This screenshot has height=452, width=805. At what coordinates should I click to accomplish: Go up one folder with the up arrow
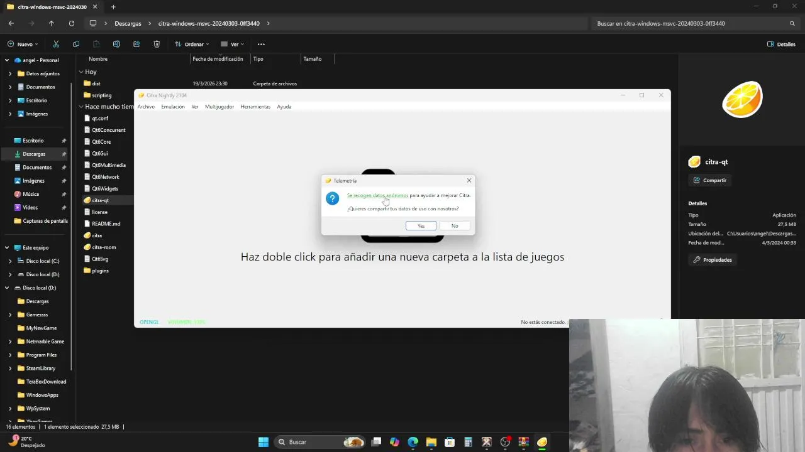point(52,23)
